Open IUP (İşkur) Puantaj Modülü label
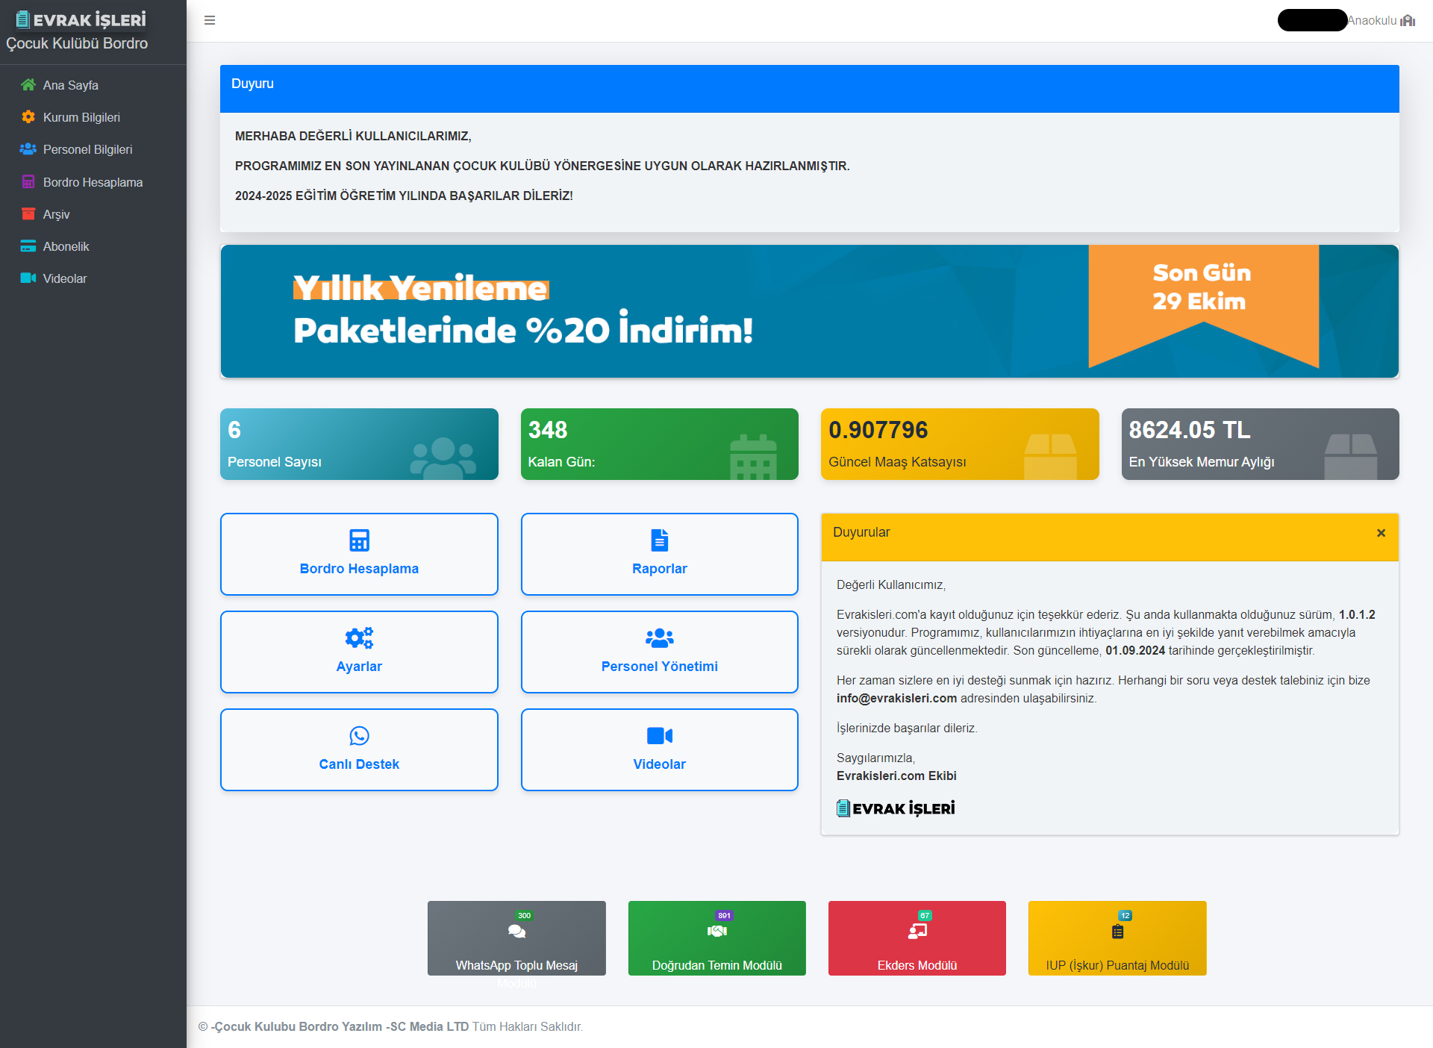1433x1048 pixels. tap(1117, 965)
